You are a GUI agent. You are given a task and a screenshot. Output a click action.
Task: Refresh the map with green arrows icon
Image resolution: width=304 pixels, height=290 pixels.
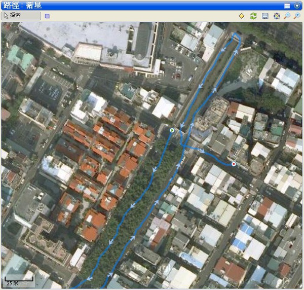pyautogui.click(x=253, y=16)
